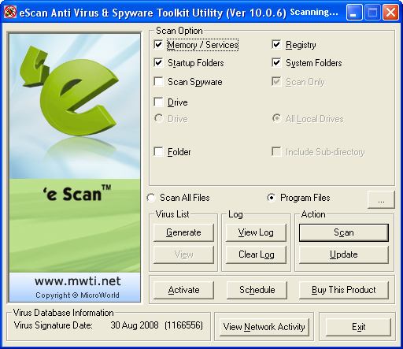Viewport: 403px width, 349px height.
Task: Click the www.mwti.net website text
Action: 78,281
